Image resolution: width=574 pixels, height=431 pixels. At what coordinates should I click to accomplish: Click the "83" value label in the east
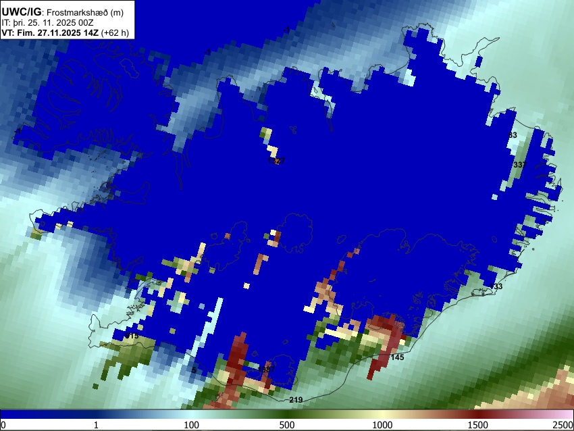coord(513,135)
